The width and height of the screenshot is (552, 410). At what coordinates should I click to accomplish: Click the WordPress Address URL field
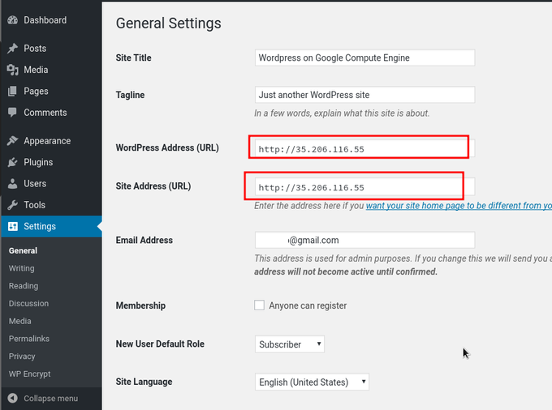(364, 148)
